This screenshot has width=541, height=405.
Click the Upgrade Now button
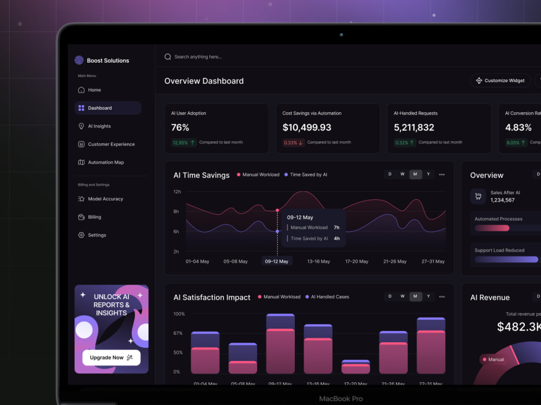111,357
